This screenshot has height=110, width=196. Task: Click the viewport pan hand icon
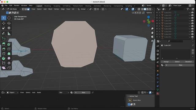pyautogui.click(x=152, y=33)
